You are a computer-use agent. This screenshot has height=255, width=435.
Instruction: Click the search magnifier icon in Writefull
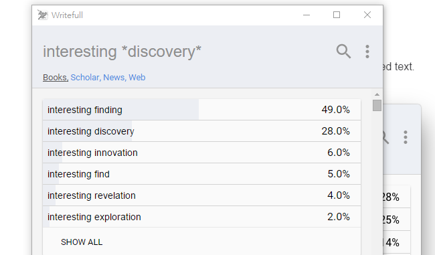pos(343,52)
